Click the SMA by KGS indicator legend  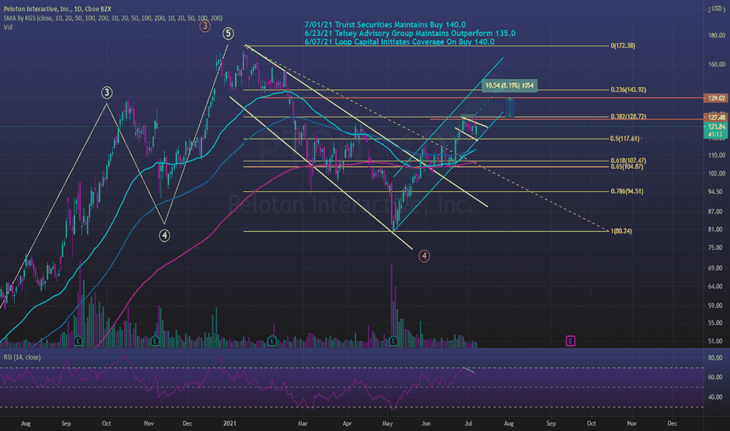coord(113,18)
